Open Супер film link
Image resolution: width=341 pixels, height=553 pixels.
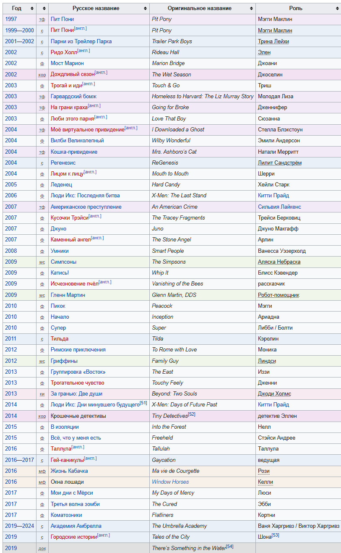58,328
